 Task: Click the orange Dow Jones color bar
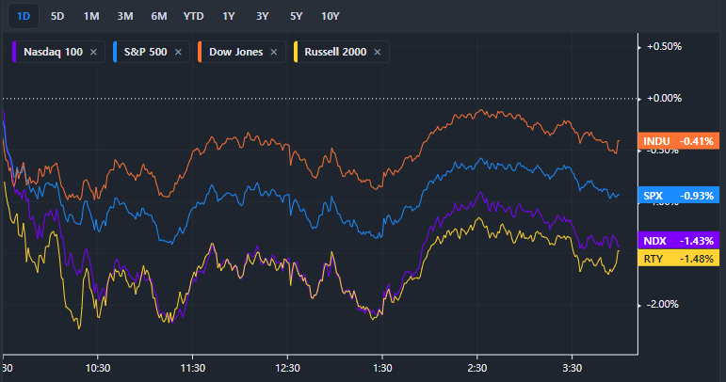(x=200, y=53)
